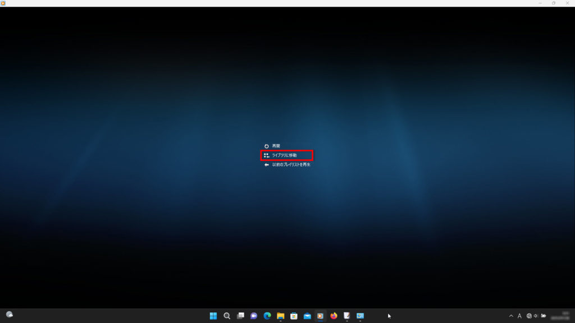This screenshot has height=323, width=575.
Task: Open File Explorer folder icon
Action: coord(280,316)
